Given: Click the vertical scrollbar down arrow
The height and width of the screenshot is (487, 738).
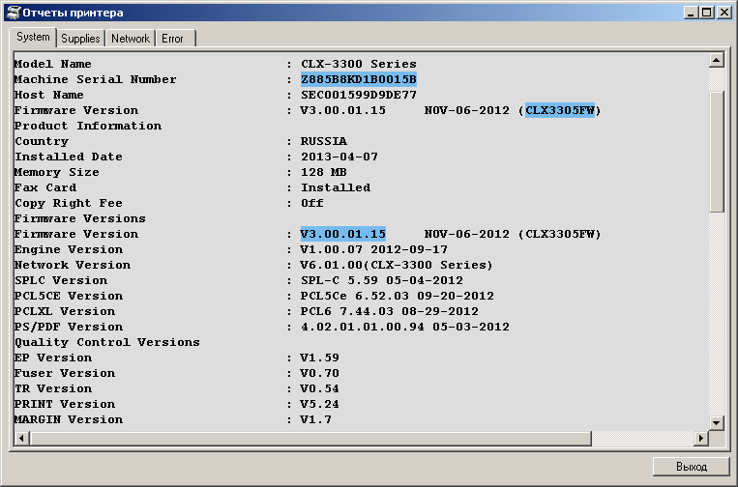Looking at the screenshot, I should point(717,422).
